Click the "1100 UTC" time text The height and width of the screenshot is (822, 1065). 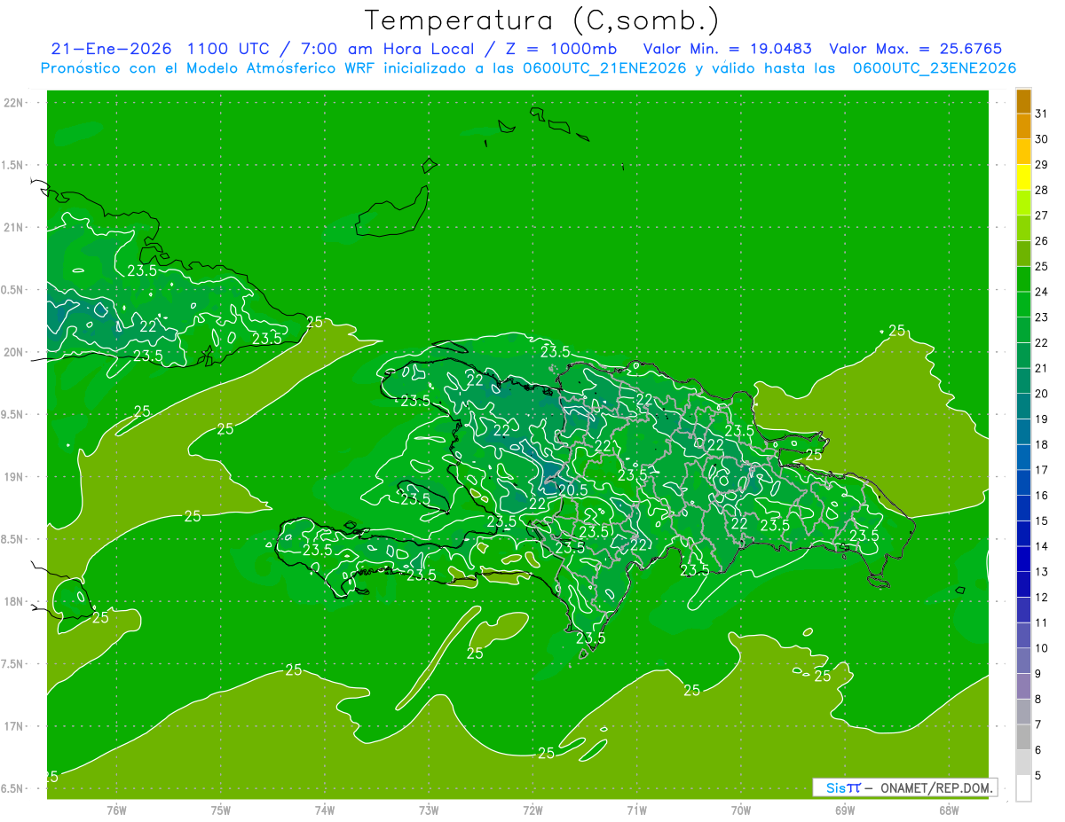pyautogui.click(x=231, y=49)
